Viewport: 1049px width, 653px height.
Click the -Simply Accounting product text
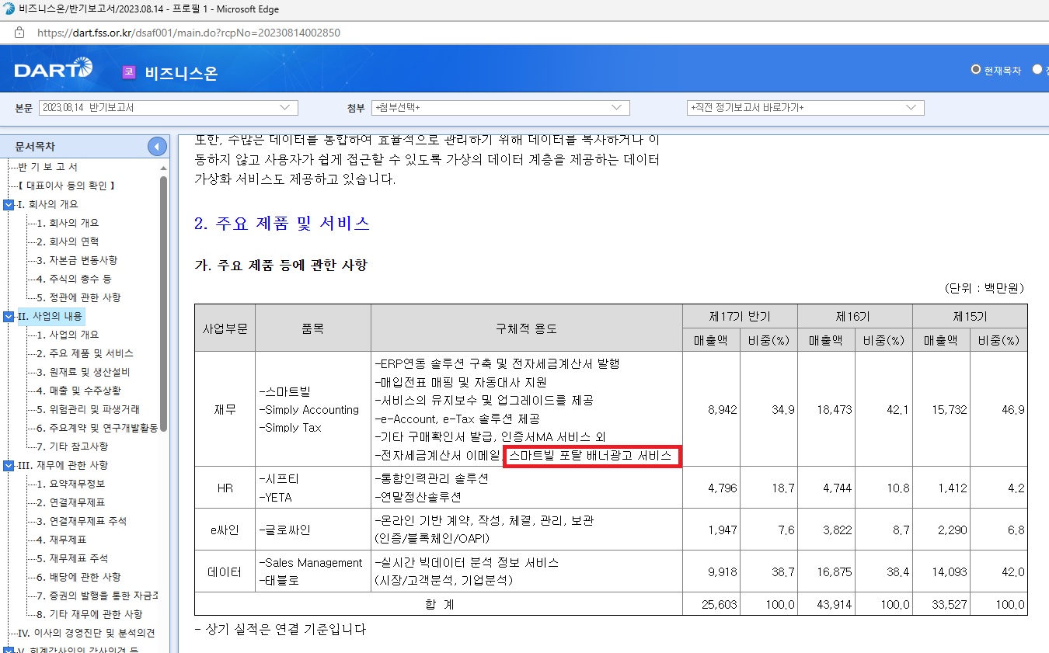(x=308, y=409)
